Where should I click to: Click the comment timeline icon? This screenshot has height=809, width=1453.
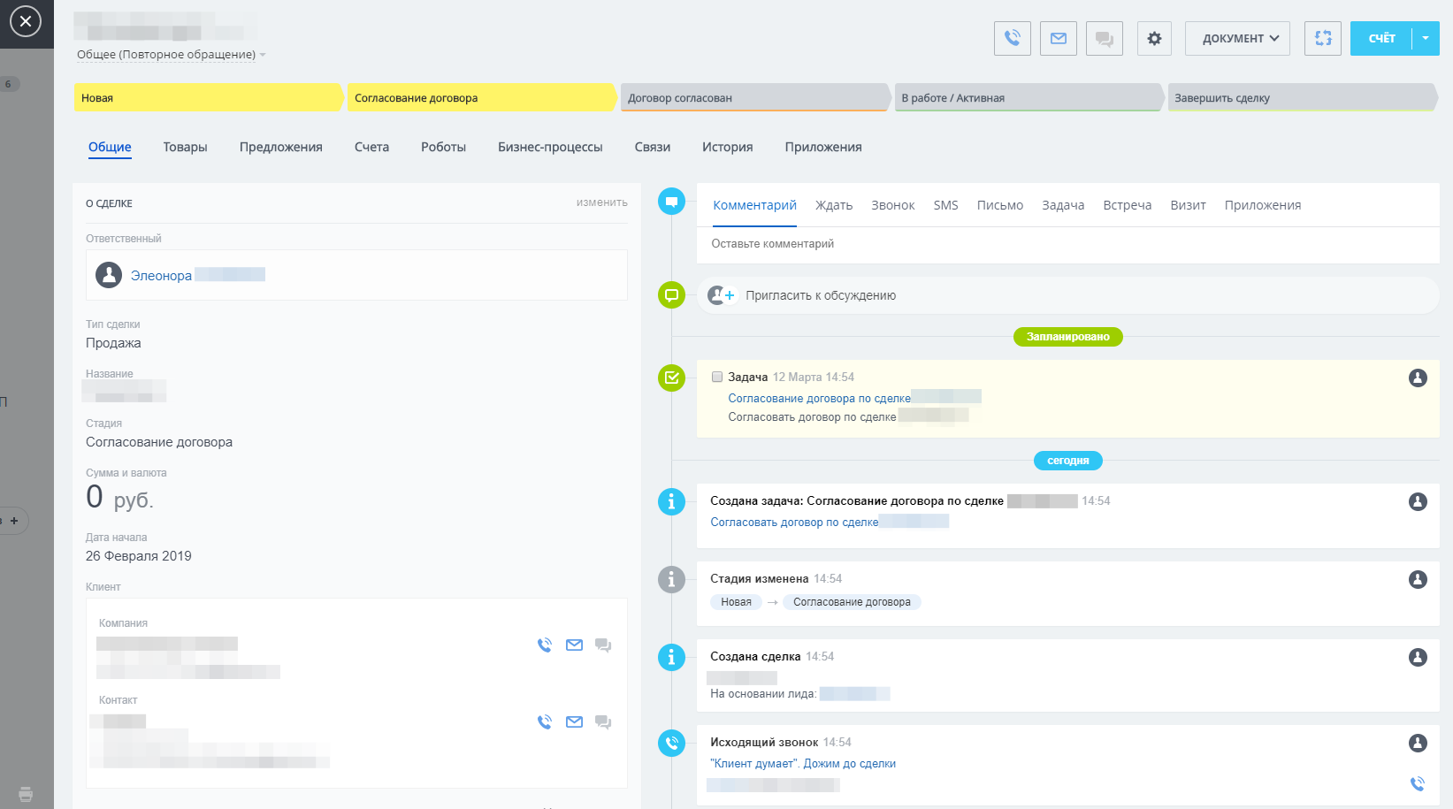672,202
